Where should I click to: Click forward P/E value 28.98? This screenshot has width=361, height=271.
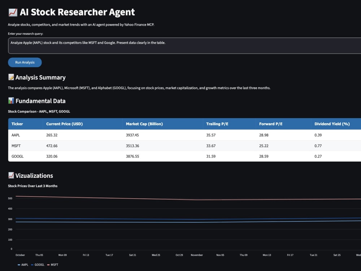click(264, 135)
